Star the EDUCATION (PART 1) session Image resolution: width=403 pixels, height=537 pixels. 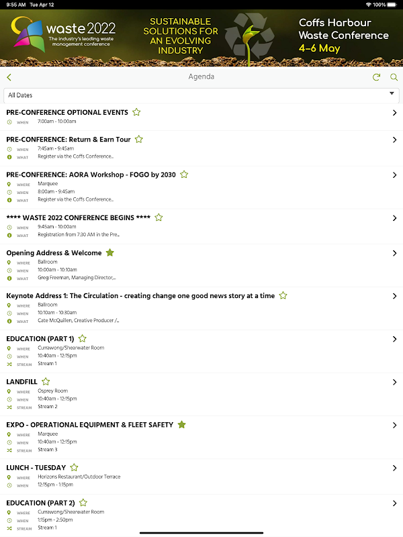point(82,339)
